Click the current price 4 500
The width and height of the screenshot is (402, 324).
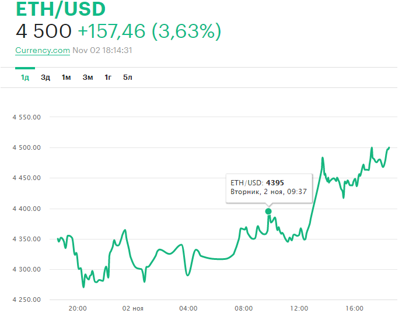coord(44,31)
